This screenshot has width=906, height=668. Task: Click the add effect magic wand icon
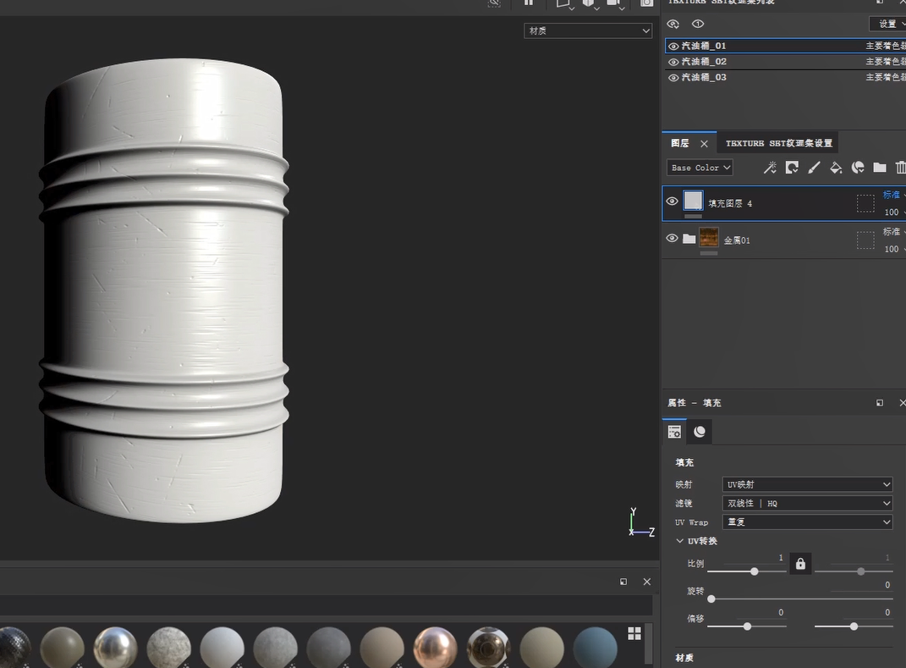(770, 168)
